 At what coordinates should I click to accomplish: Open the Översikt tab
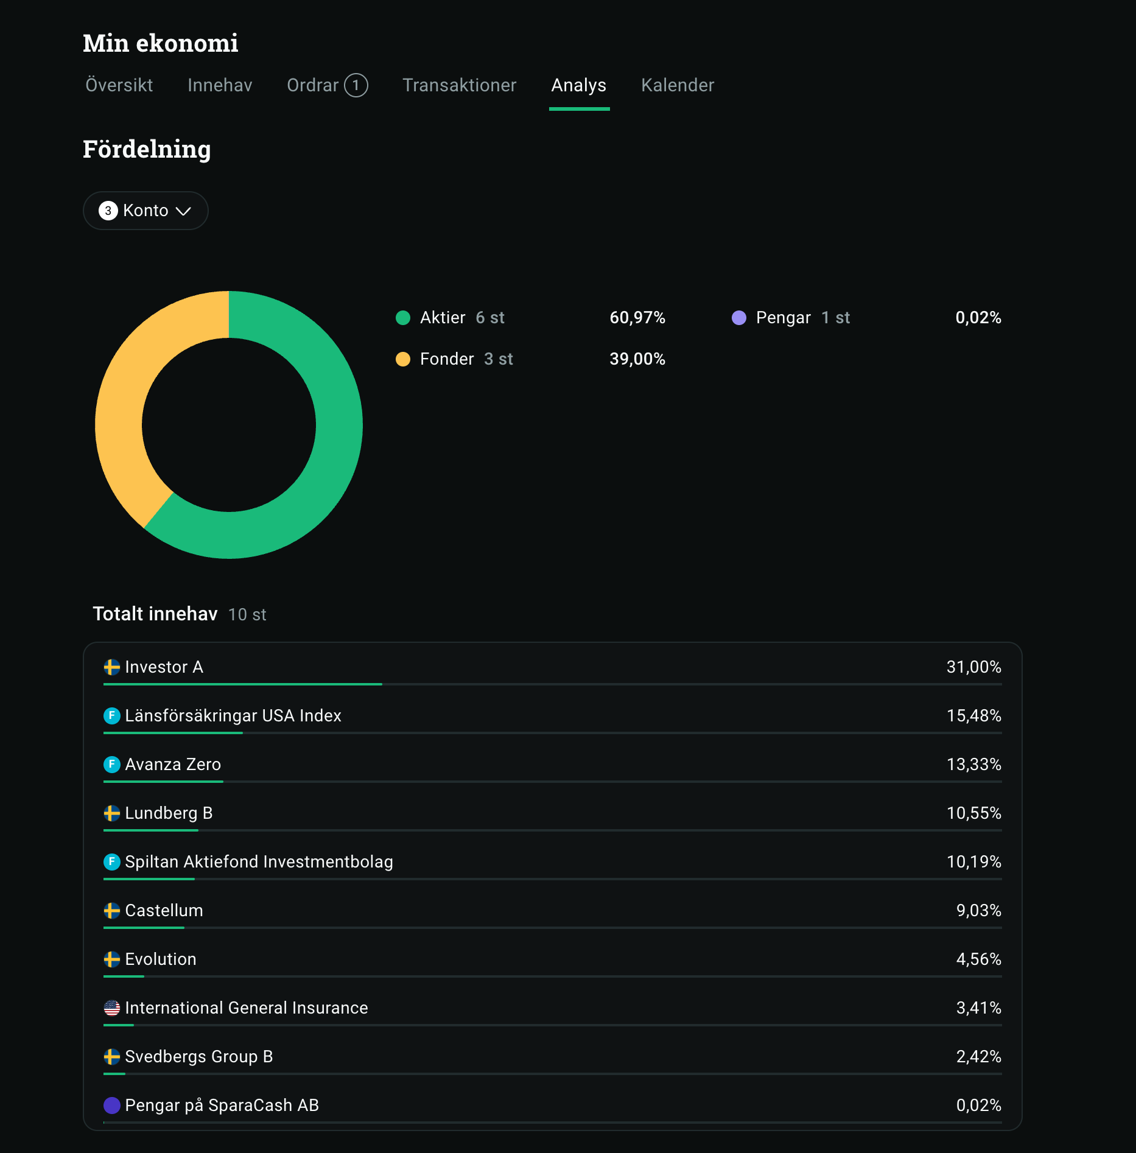119,85
